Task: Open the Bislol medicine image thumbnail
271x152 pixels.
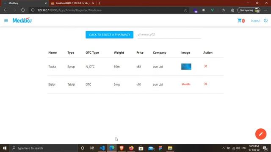Action: point(186,84)
